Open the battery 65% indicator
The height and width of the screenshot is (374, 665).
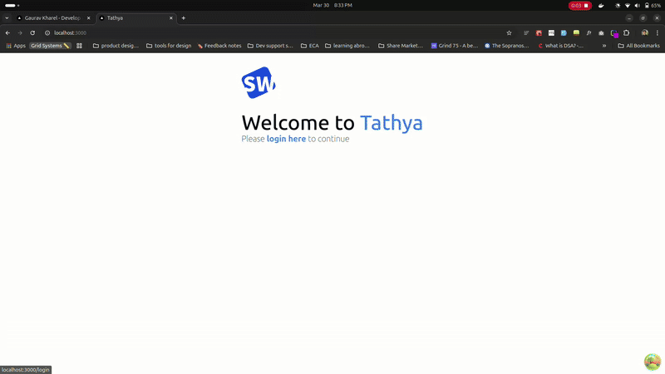pos(653,6)
